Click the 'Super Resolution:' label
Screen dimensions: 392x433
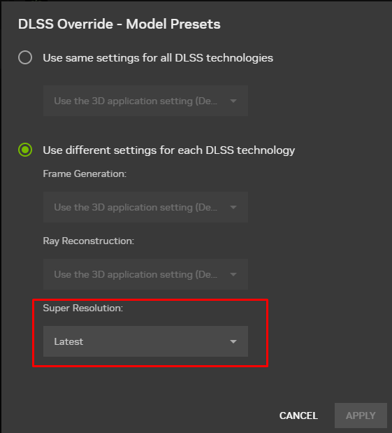(x=83, y=308)
